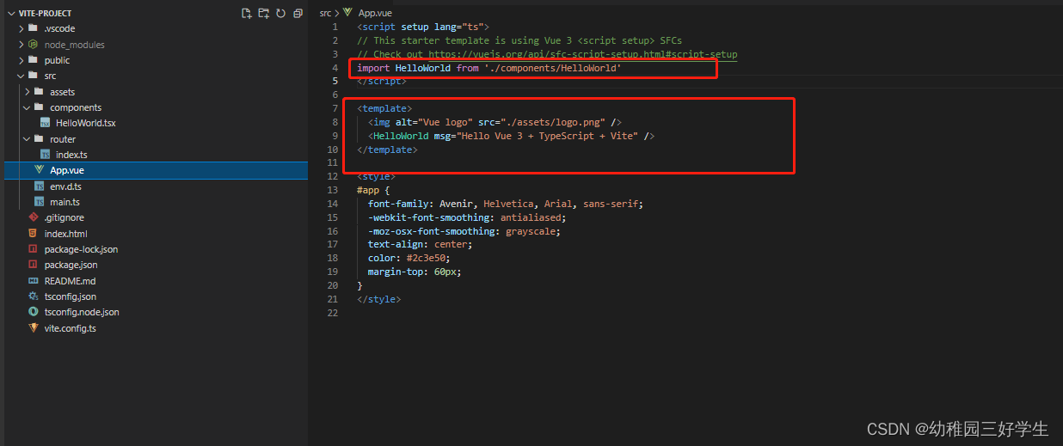Open HelloWorld.tsx from the file tree
Image resolution: width=1063 pixels, height=446 pixels.
85,123
